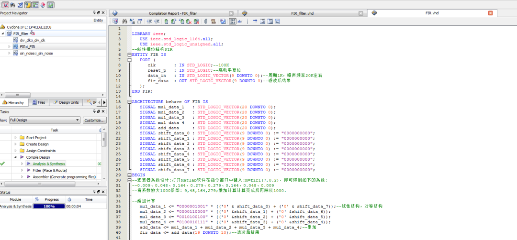Viewport: 517px width, 240px height.
Task: Toggle line numbers display icon
Action: tap(232, 22)
